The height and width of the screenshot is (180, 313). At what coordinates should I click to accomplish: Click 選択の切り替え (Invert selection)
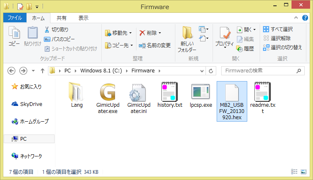coord(282,47)
